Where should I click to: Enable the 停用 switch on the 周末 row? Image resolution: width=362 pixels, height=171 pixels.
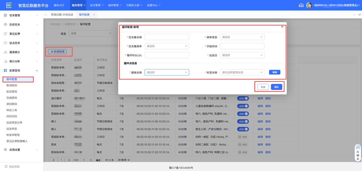point(243,144)
